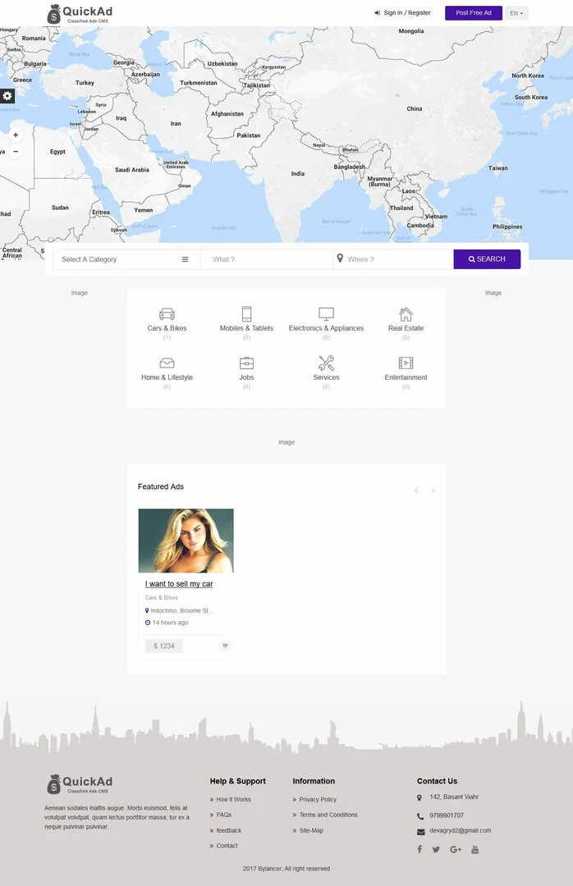Open Sign In / Register link
This screenshot has width=573, height=886.
(x=403, y=12)
